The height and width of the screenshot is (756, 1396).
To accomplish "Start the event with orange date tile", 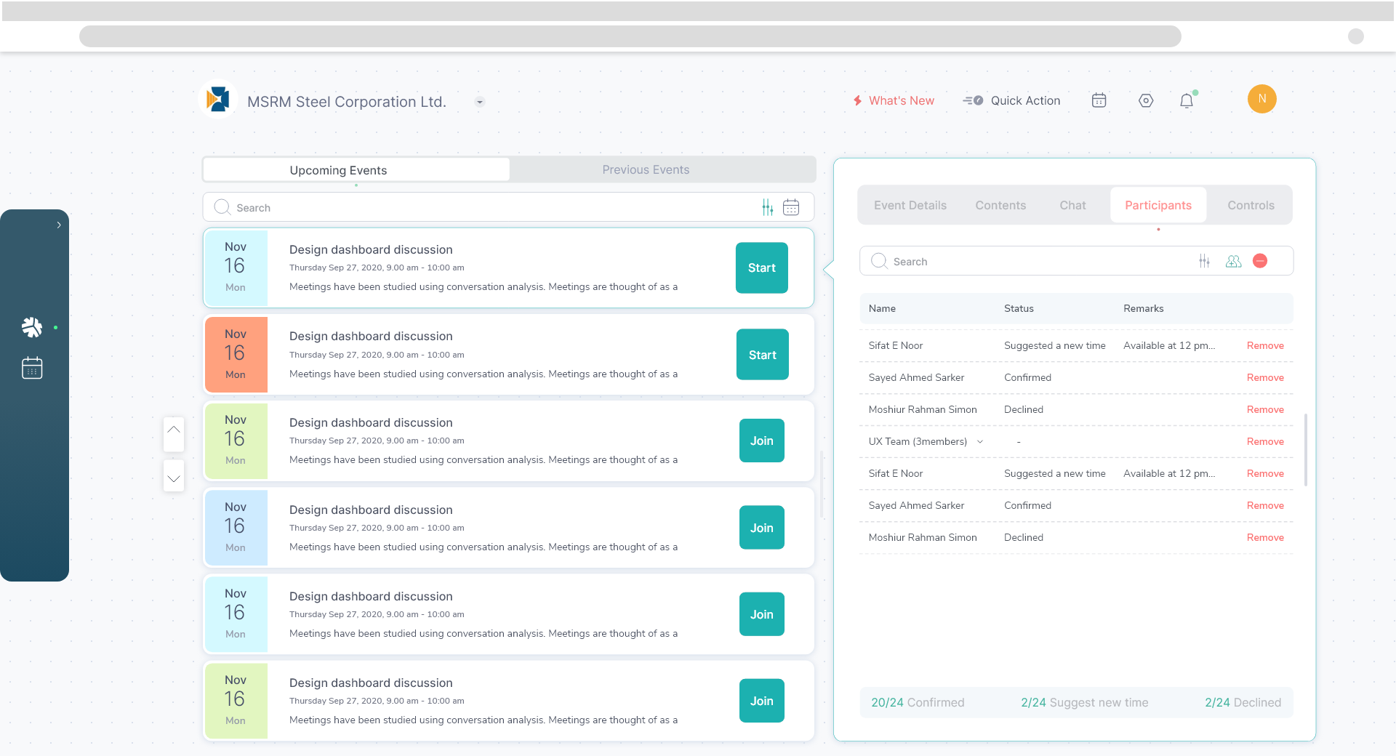I will (763, 355).
